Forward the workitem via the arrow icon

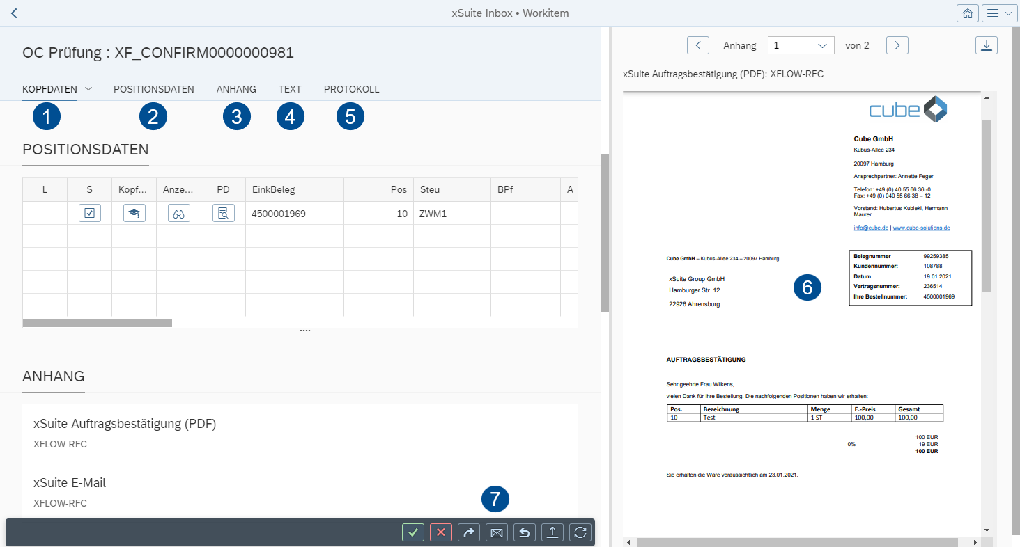469,532
